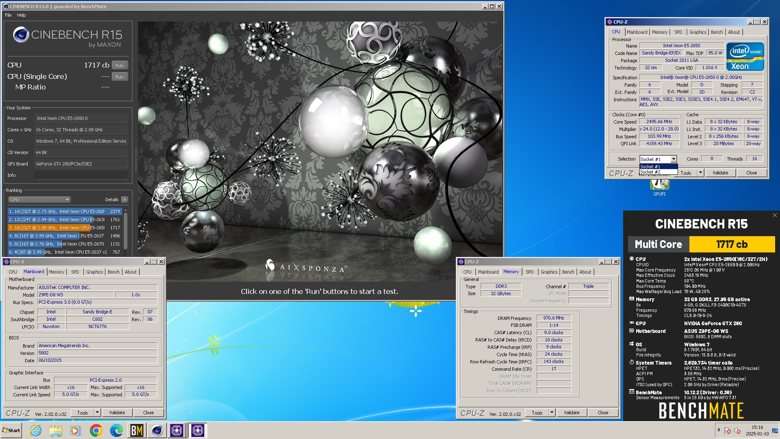Run the CPU benchmark in Cinebench

pos(119,65)
